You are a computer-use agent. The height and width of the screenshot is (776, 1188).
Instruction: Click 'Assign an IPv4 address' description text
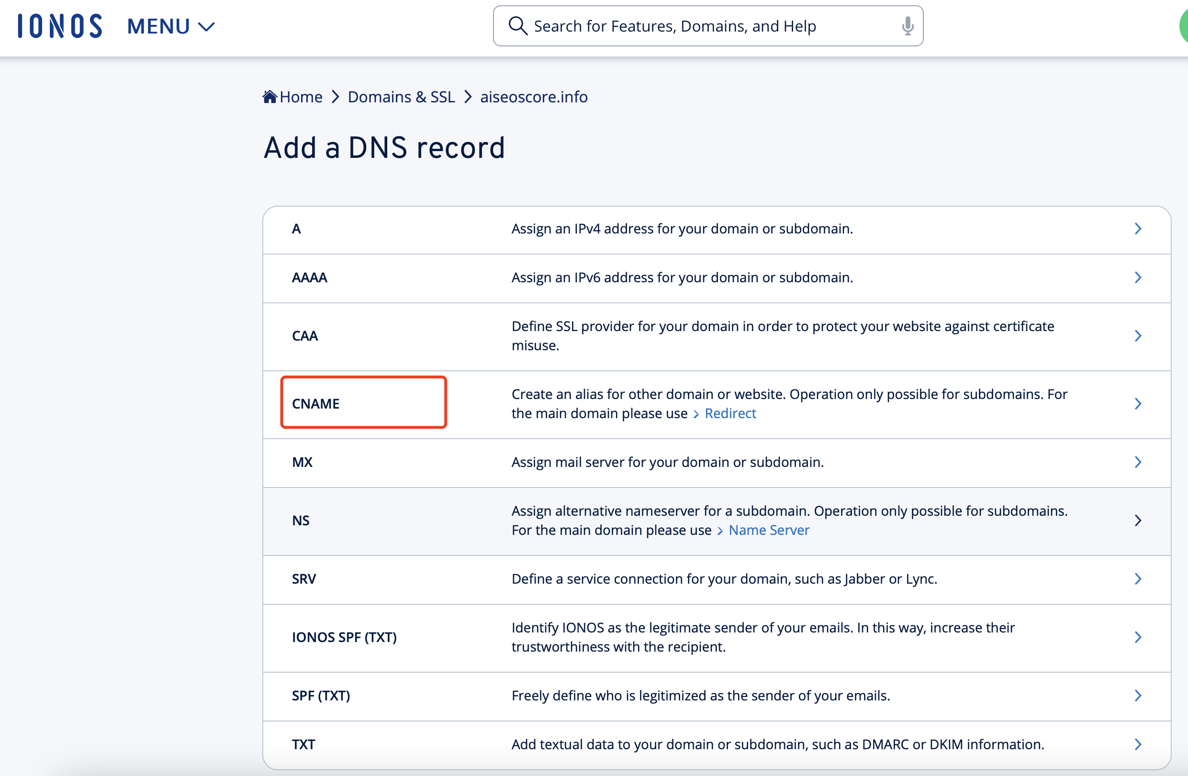[x=683, y=229]
